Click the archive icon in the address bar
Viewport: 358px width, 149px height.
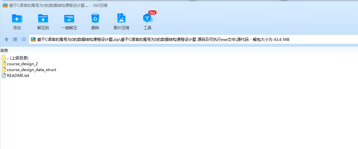coord(33,40)
